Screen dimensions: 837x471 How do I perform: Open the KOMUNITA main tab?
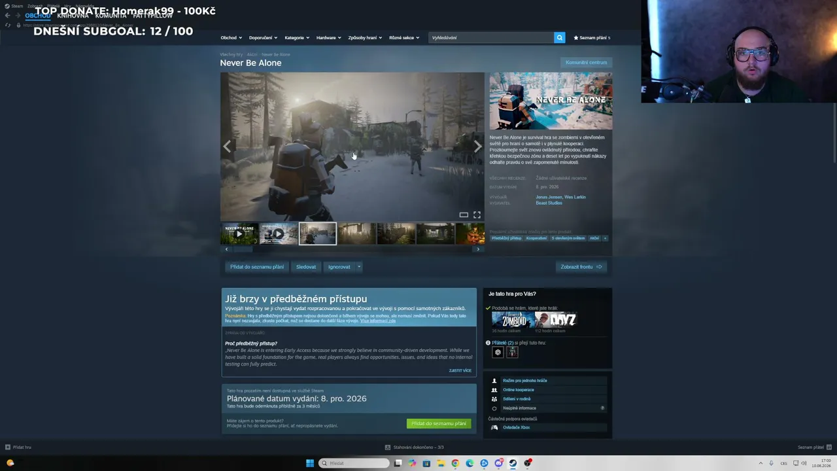pyautogui.click(x=111, y=16)
